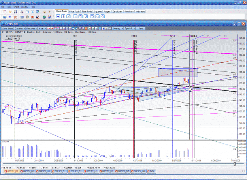Select the Basic Tools tab
Screen dimensions: 247x180
pyautogui.click(x=62, y=11)
